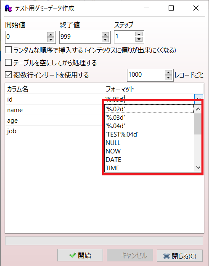Increase records-per-insert spinner above 1000
The width and height of the screenshot is (209, 266).
pyautogui.click(x=168, y=73)
